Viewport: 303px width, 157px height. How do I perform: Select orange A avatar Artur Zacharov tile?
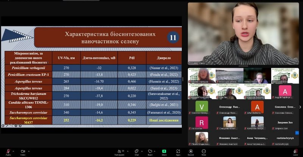point(257,107)
